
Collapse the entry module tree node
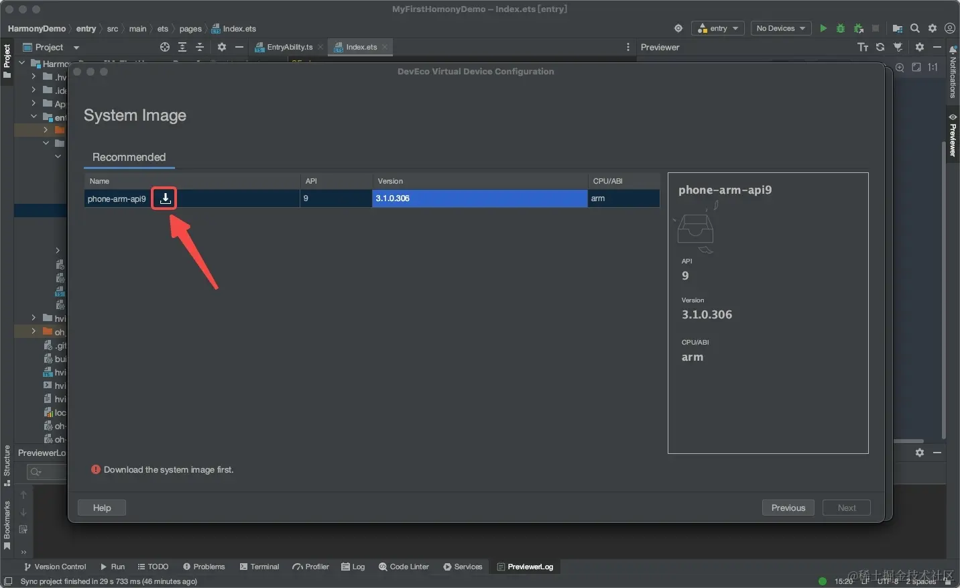pos(34,117)
